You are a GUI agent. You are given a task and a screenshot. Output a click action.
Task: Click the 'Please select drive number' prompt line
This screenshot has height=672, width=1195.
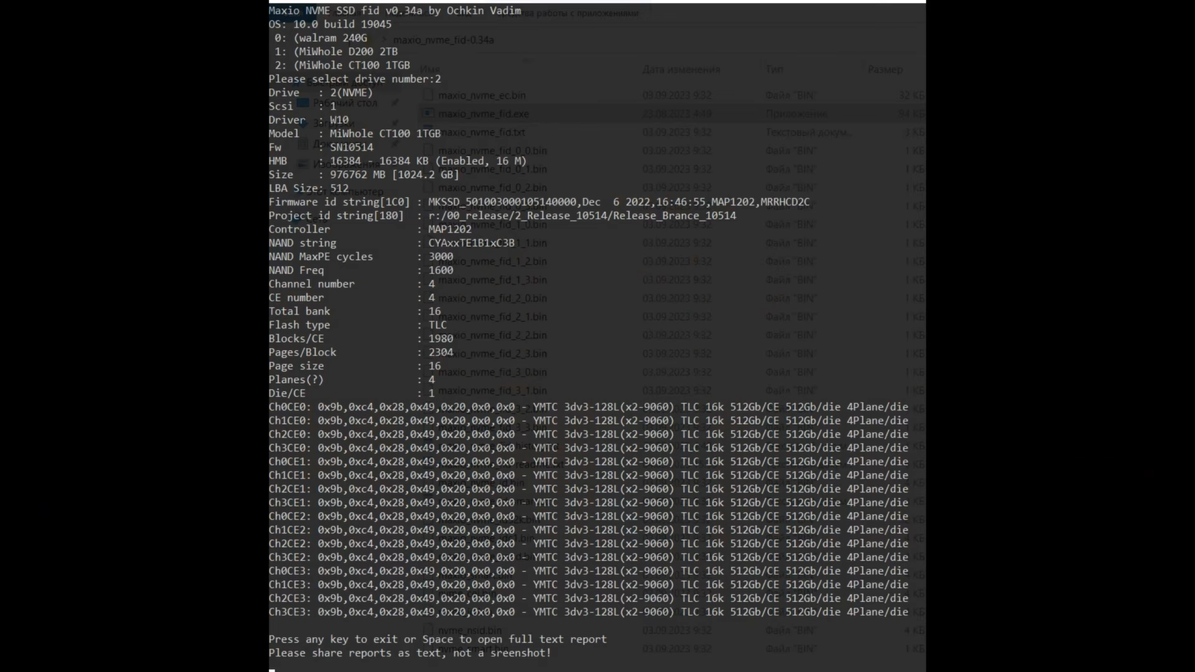click(x=354, y=79)
